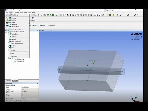Collapse the Details of Body section
The image size is (148, 111).
[6, 85]
